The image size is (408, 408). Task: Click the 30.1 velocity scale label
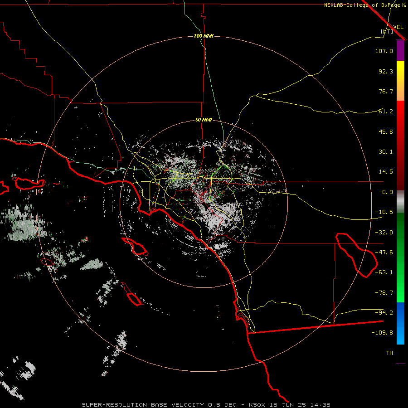(386, 152)
